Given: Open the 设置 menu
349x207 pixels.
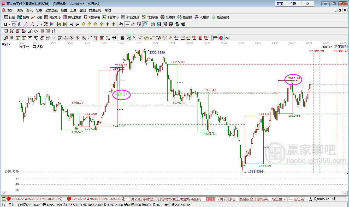Looking at the screenshot, I should click(64, 10).
